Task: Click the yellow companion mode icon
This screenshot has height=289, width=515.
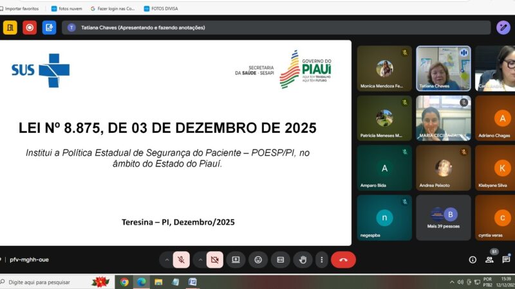Action: [x=10, y=28]
